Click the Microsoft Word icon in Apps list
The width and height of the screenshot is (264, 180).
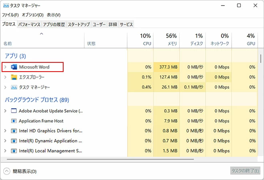click(14, 67)
